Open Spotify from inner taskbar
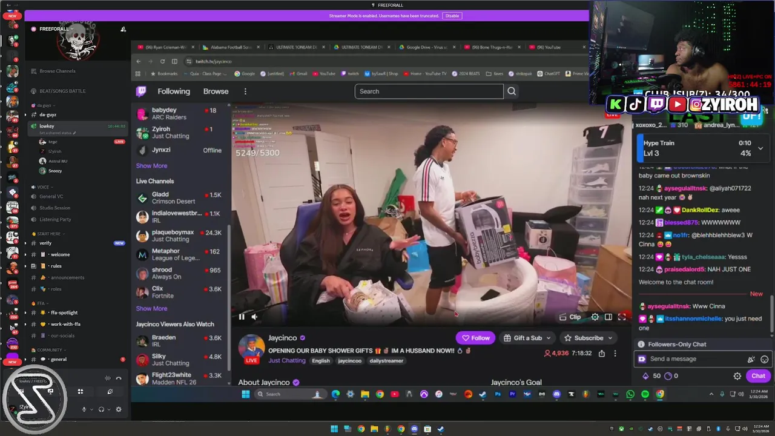 (645, 394)
